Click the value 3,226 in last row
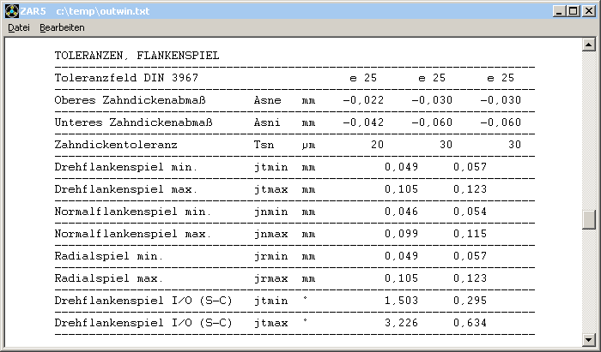This screenshot has width=601, height=352. [x=401, y=323]
